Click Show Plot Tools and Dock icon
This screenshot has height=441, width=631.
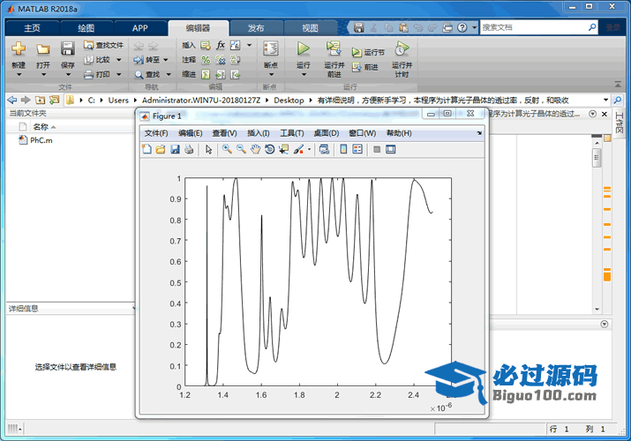(391, 150)
